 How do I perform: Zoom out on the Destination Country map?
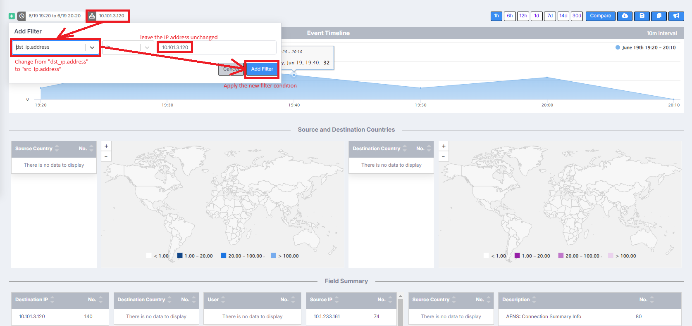444,156
